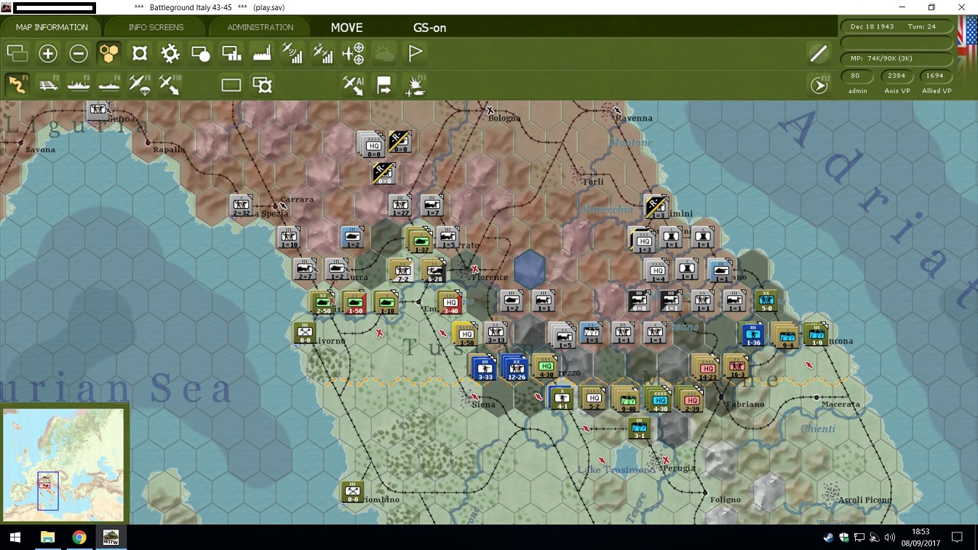Select the F10 plane-with-arrow mode icon
The image size is (978, 550).
170,84
